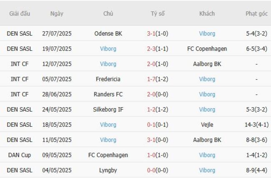
Task: Click the 0-0 score of Lyngby match
Action: 158,170
